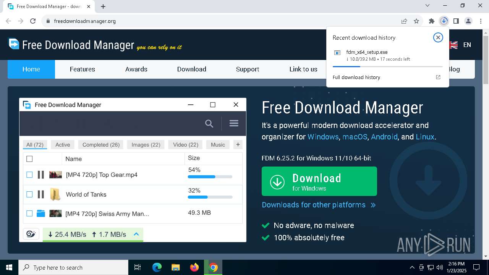489x275 pixels.
Task: Check the select-all checkbox in header
Action: point(29,159)
